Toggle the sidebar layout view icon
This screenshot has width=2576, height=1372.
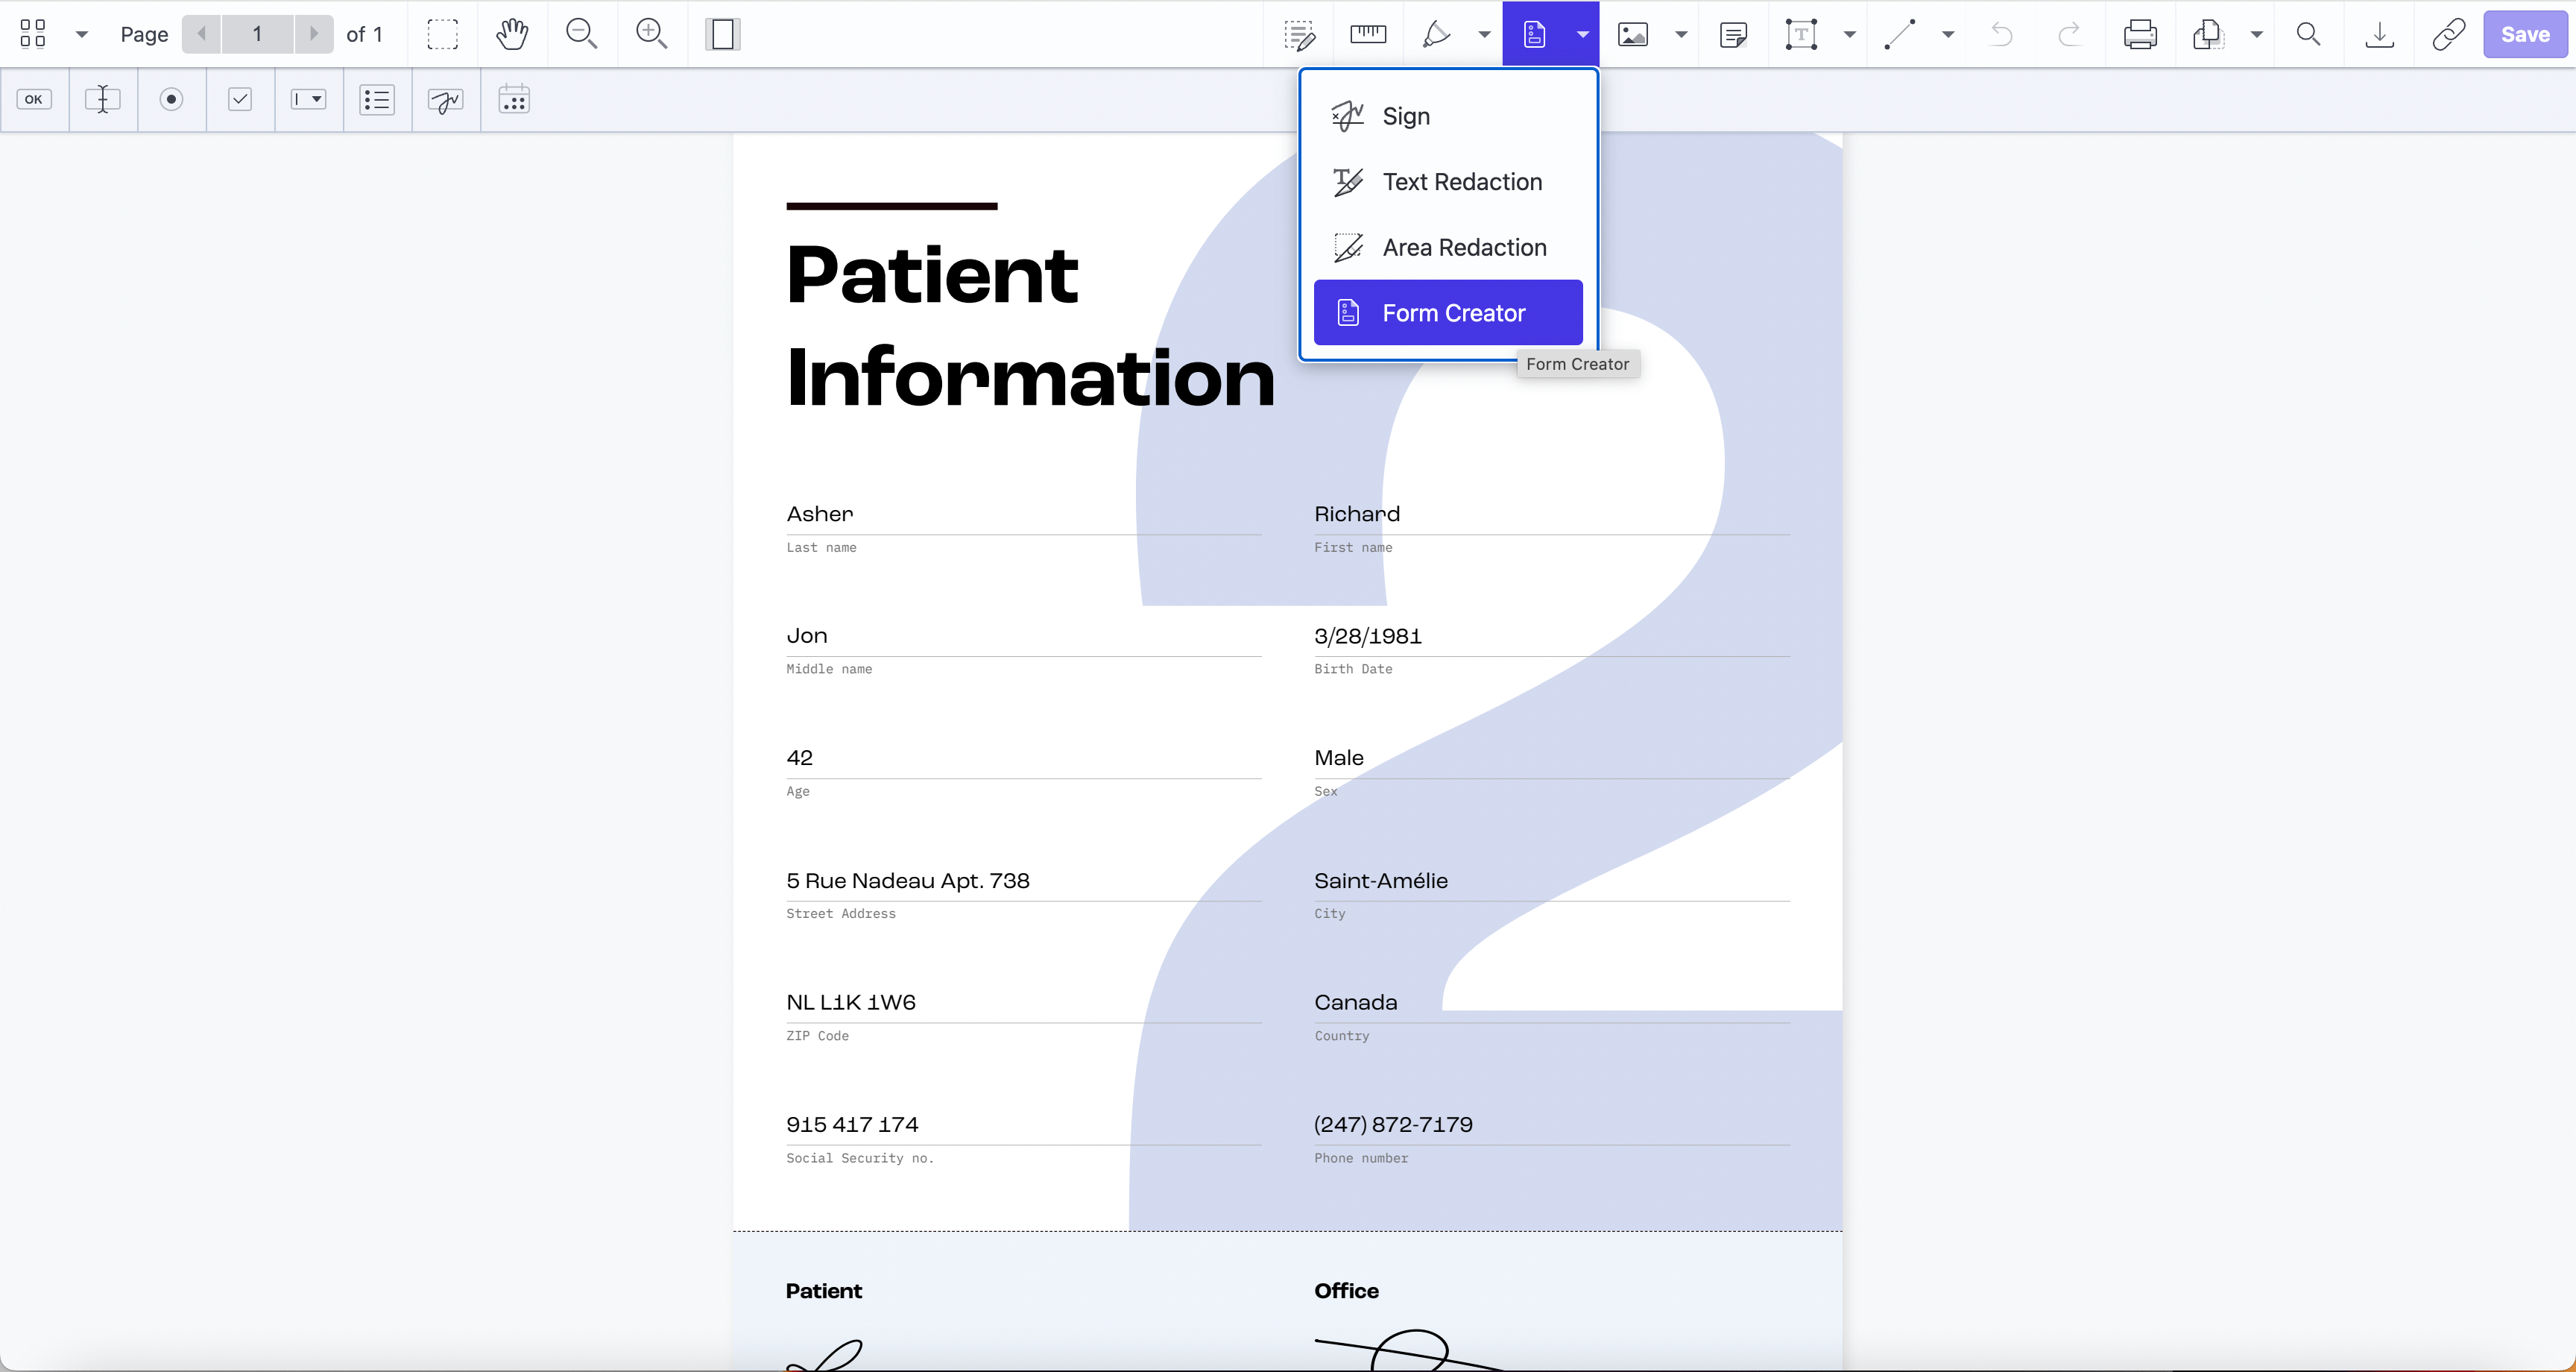click(722, 34)
